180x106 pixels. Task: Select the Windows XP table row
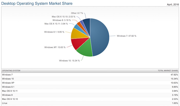(x=90, y=83)
